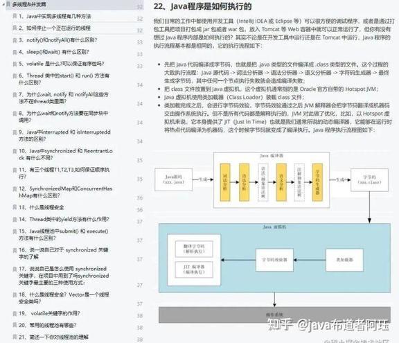Viewport: 399px width, 343px height.
Task: Open synchronized 和 ReentrantLock 有什么不同 entry
Action: [x=65, y=155]
